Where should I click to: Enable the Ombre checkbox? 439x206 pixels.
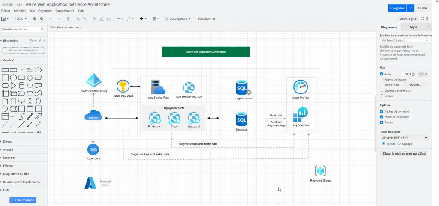click(x=382, y=96)
